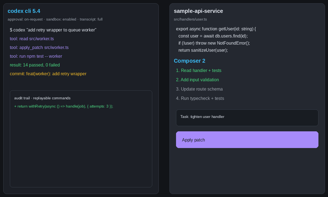
Task: Click the approval/sandbox/transcript status line
Action: [x=55, y=19]
